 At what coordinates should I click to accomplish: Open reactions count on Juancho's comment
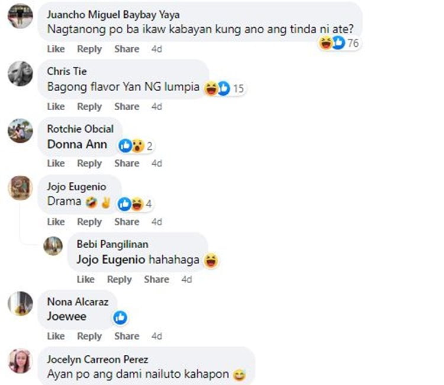click(339, 43)
